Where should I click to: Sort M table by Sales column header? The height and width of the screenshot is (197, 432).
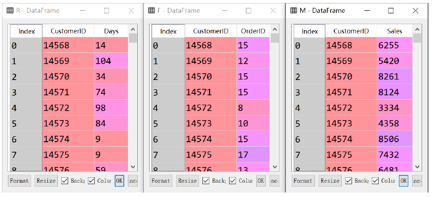click(394, 31)
